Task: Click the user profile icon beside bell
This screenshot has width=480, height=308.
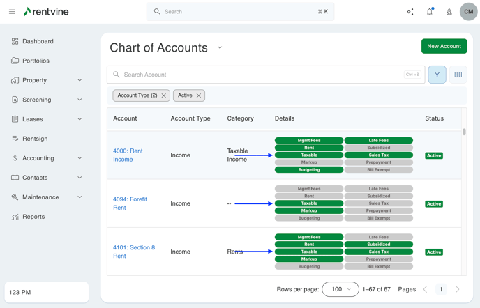Action: pos(449,12)
